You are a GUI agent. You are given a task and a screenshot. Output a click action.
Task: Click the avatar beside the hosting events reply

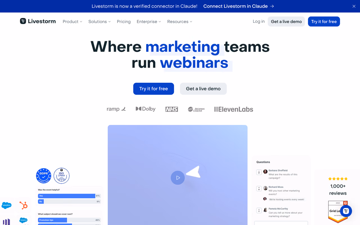point(265,199)
